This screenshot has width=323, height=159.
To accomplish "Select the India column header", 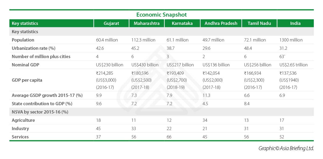I will click(x=295, y=23).
